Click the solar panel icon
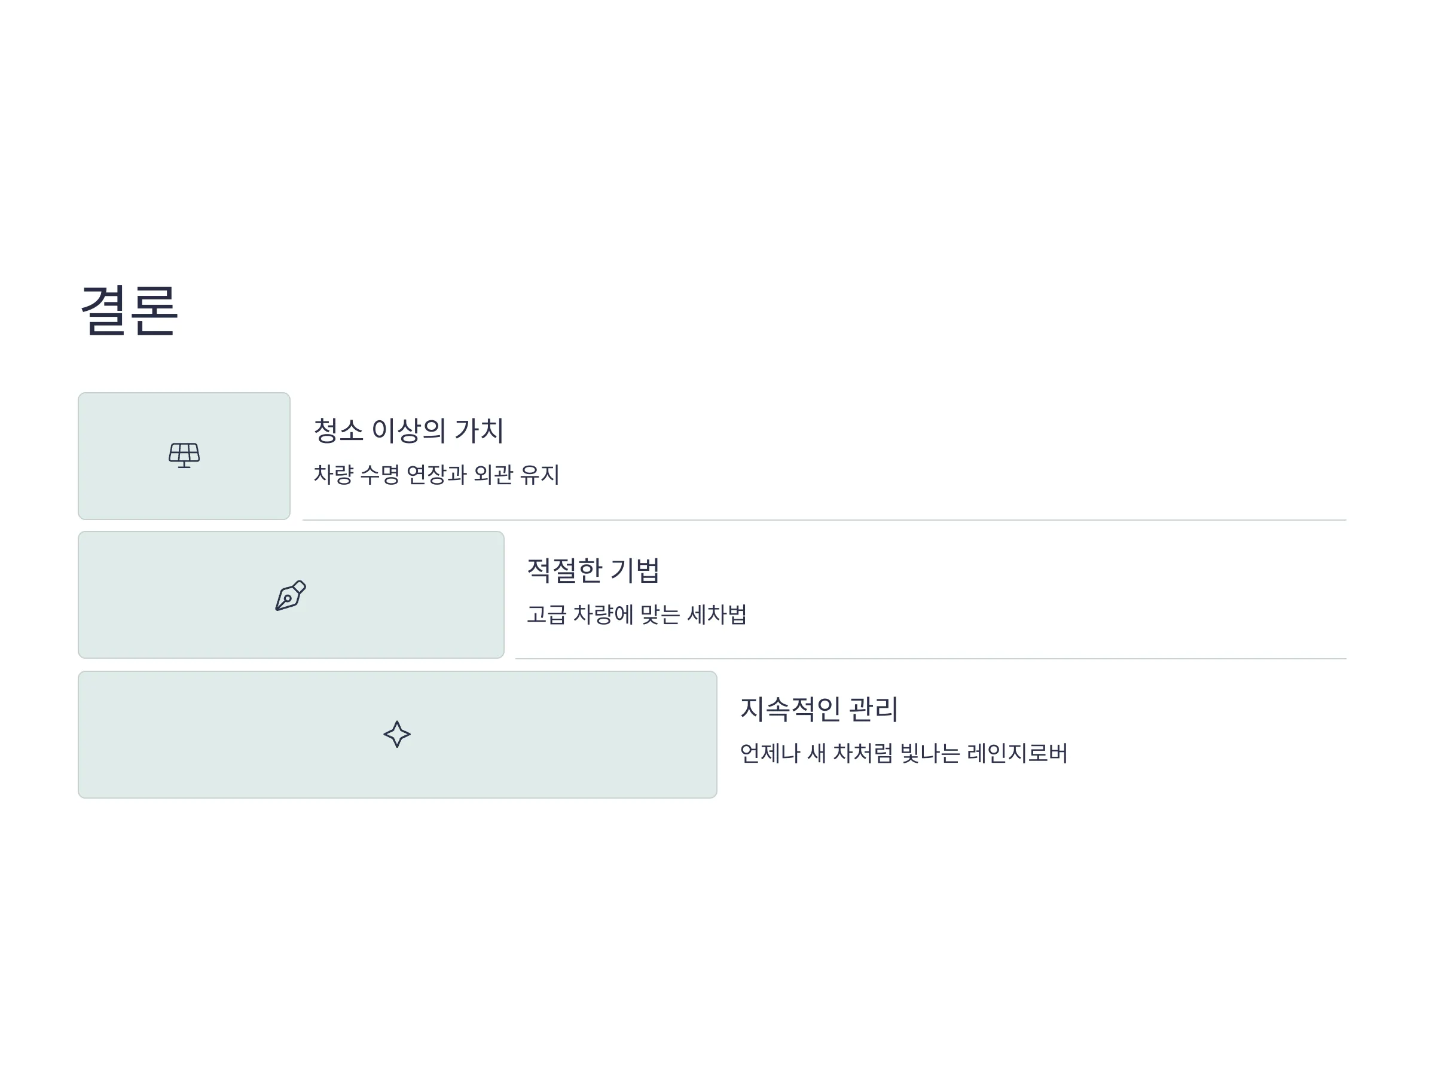1435x1076 pixels. point(184,456)
